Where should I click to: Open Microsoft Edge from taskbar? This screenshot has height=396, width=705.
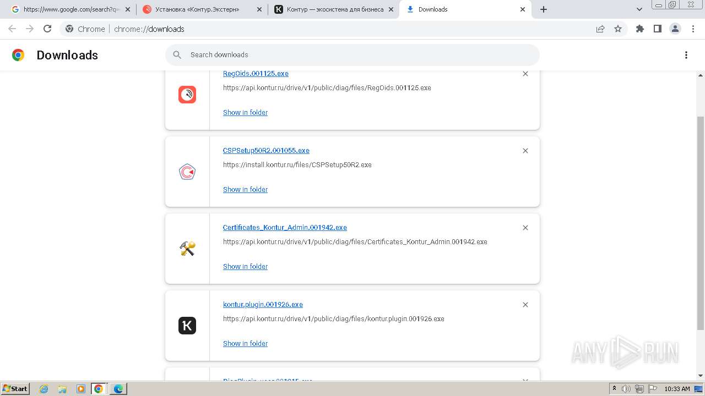click(x=118, y=389)
